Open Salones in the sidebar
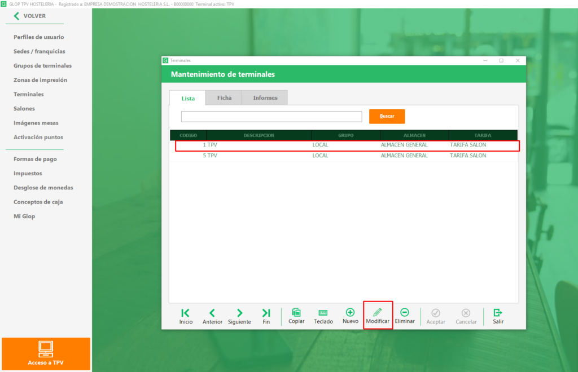578x372 pixels. point(24,109)
